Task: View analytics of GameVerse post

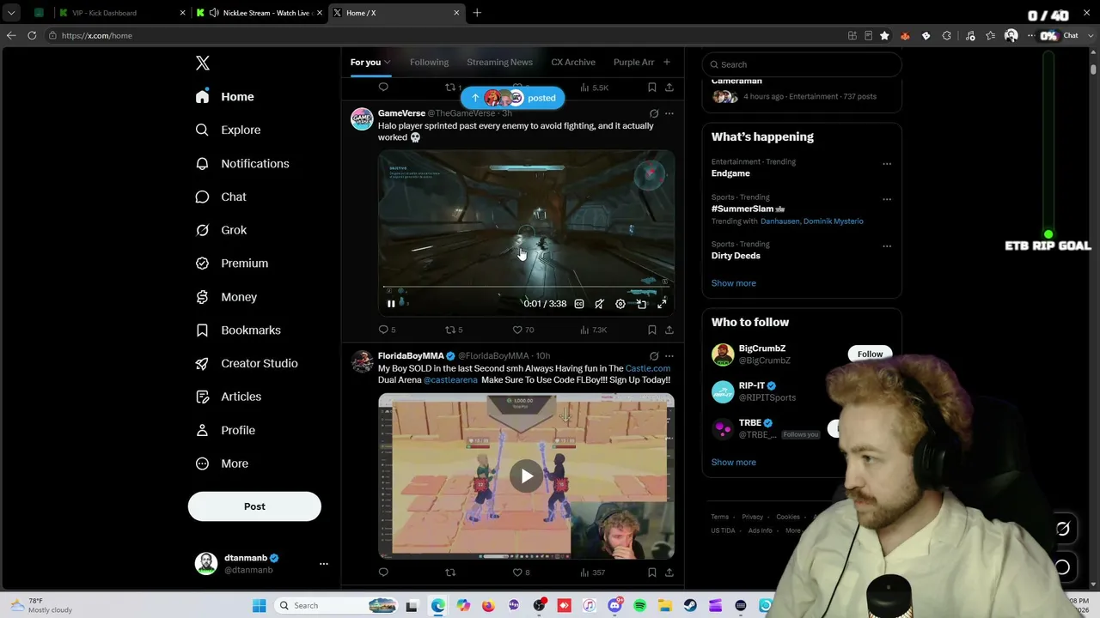Action: point(593,330)
